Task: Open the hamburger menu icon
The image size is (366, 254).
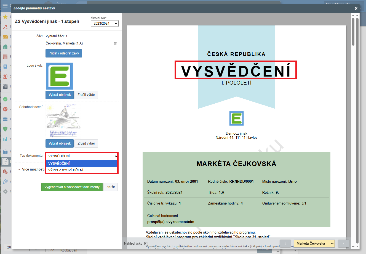Action: point(5,6)
